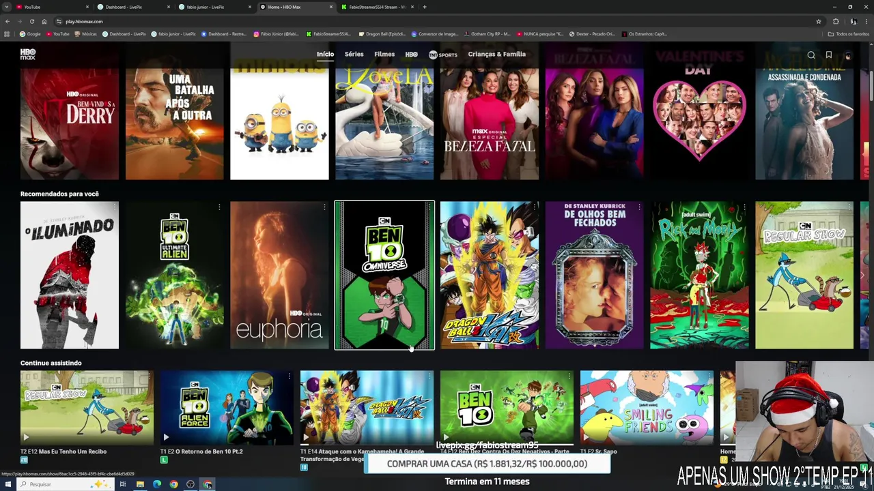Open My List bookmark icon in header
The image size is (874, 491).
[829, 55]
